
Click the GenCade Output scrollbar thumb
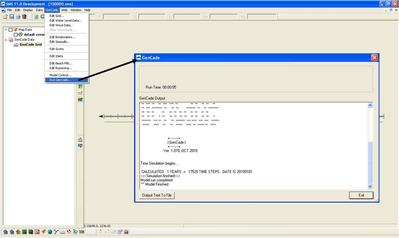[370, 163]
